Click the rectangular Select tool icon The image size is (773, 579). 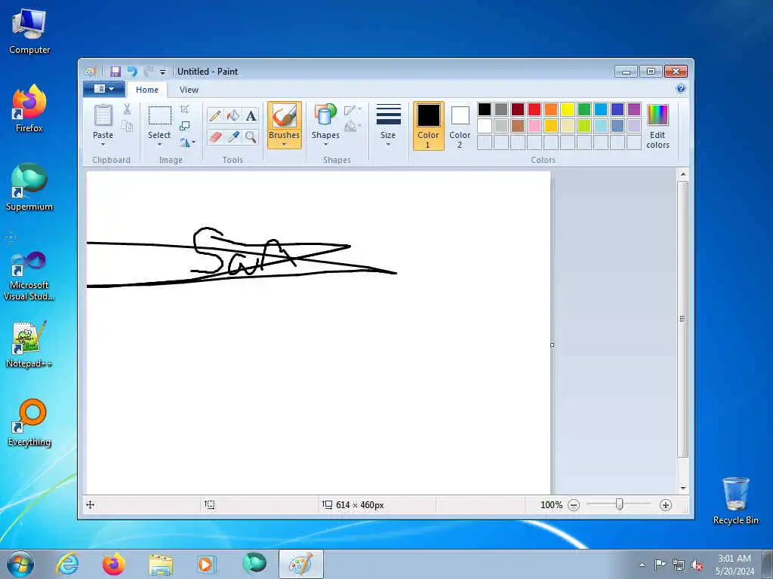[x=160, y=116]
